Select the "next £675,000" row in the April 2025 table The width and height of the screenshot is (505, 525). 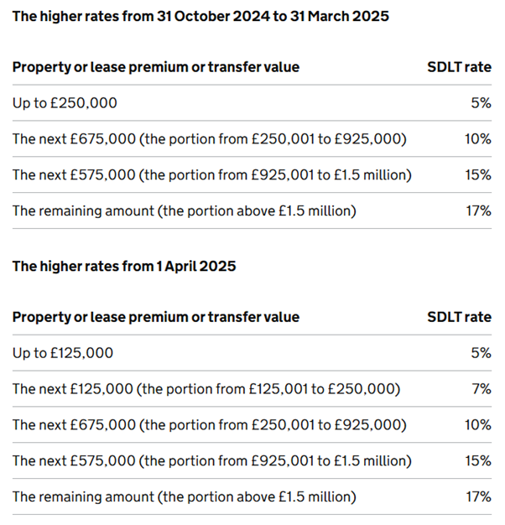pyautogui.click(x=209, y=425)
